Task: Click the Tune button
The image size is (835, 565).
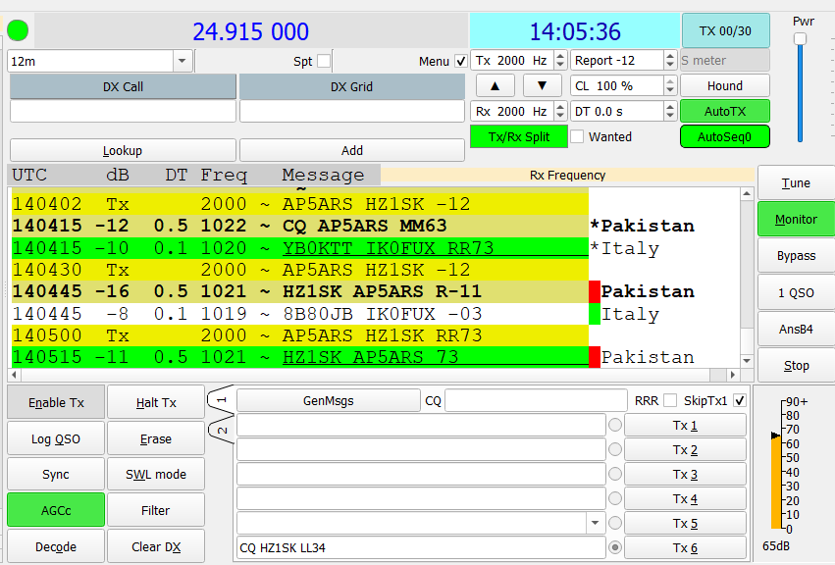Action: click(x=796, y=182)
